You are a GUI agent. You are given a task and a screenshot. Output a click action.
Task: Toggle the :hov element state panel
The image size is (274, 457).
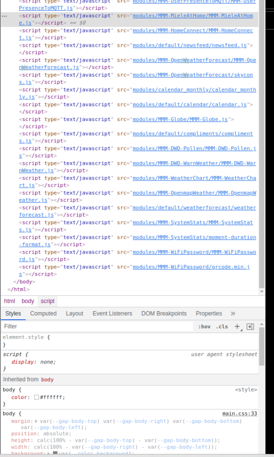(204, 326)
